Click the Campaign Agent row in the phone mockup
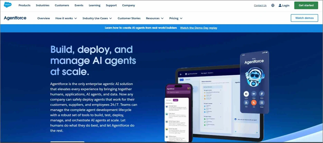 click(177, 108)
